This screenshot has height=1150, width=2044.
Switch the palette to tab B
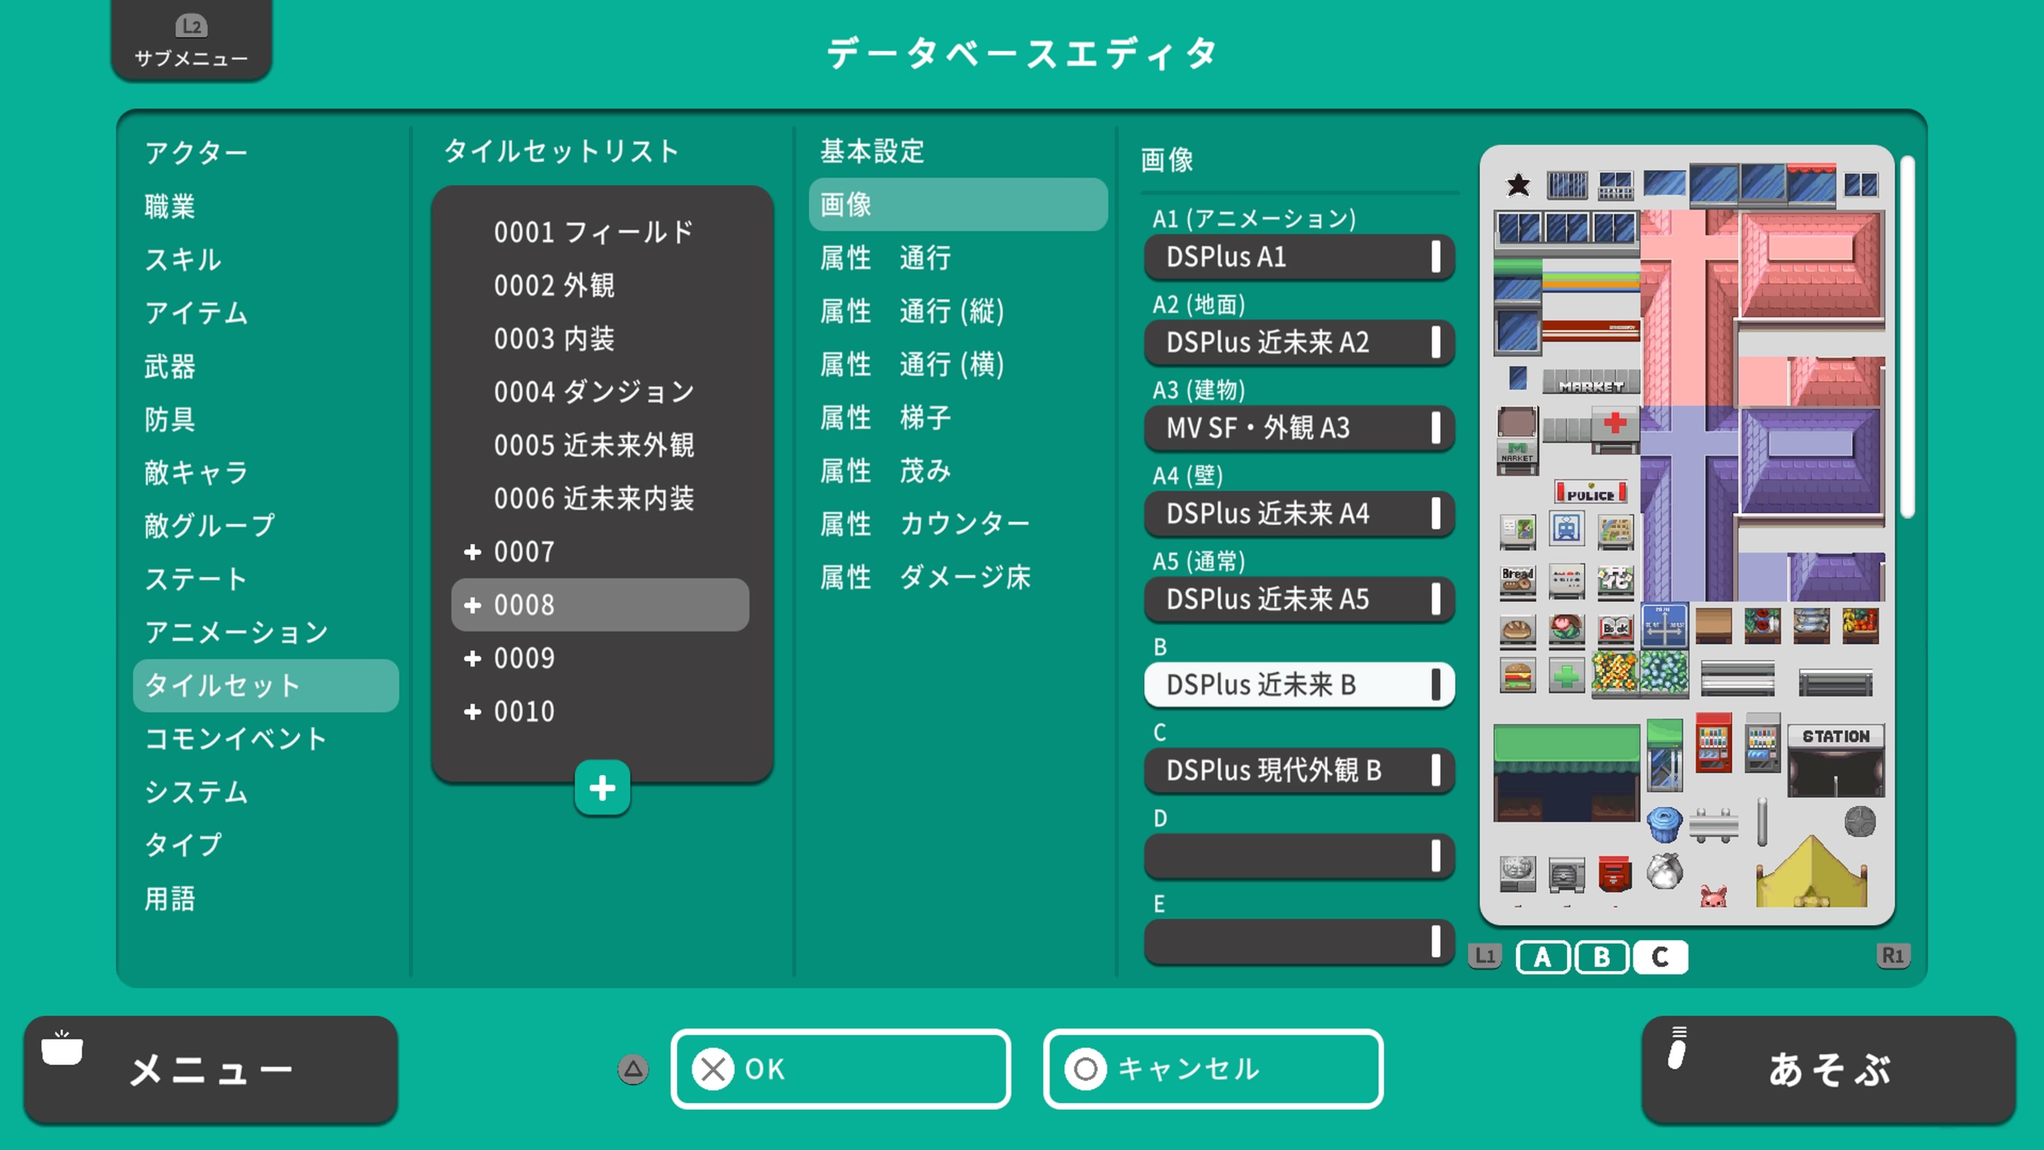click(x=1601, y=957)
